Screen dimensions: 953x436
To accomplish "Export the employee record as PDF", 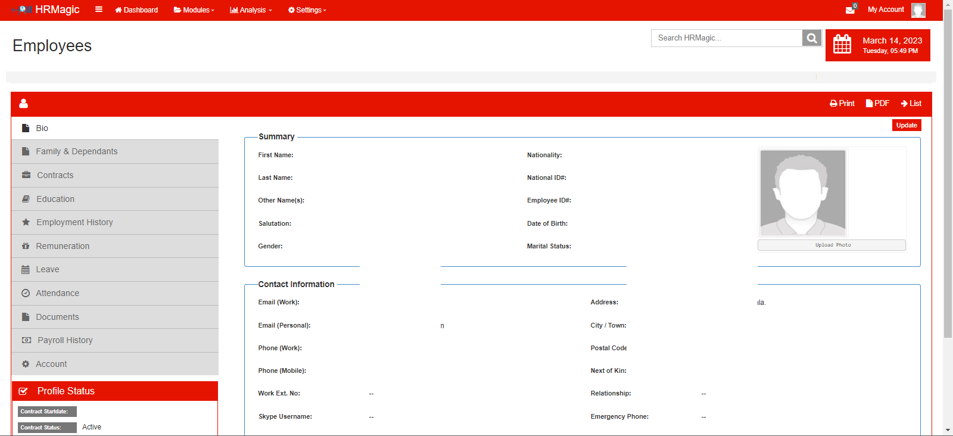I will click(x=877, y=104).
